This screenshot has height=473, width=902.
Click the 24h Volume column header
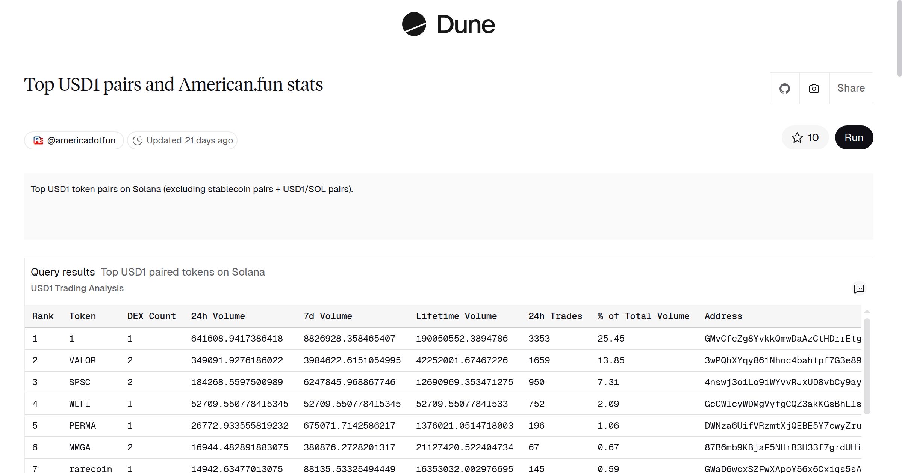pos(218,316)
